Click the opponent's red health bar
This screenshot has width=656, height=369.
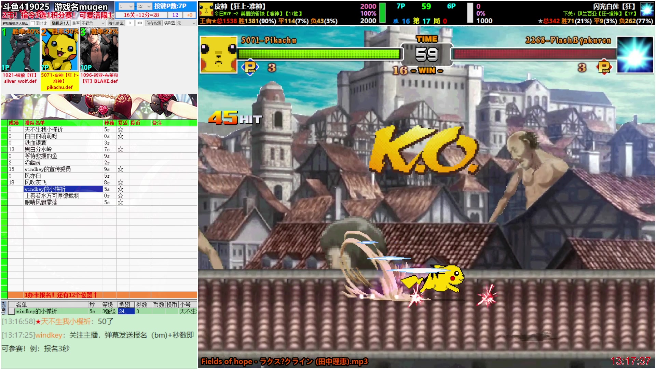tap(535, 54)
